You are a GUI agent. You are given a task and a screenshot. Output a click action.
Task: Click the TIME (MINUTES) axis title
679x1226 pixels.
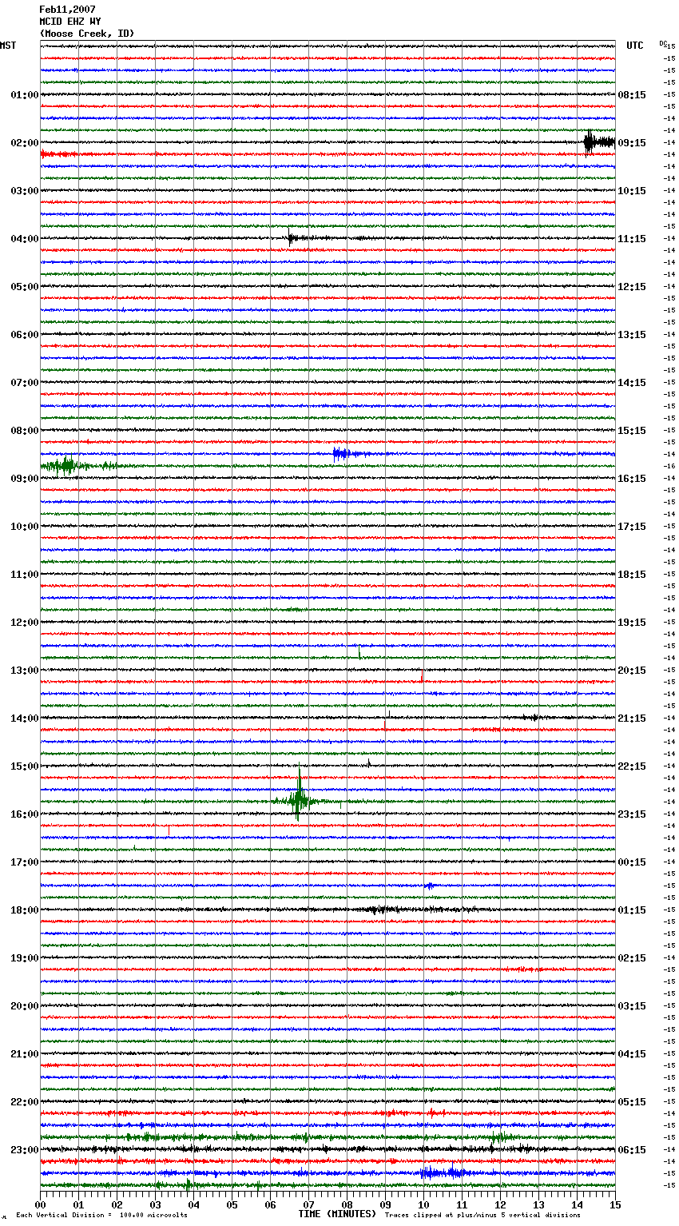(x=337, y=1214)
